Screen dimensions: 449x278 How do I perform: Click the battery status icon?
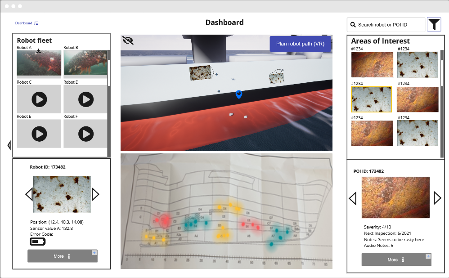[38, 242]
